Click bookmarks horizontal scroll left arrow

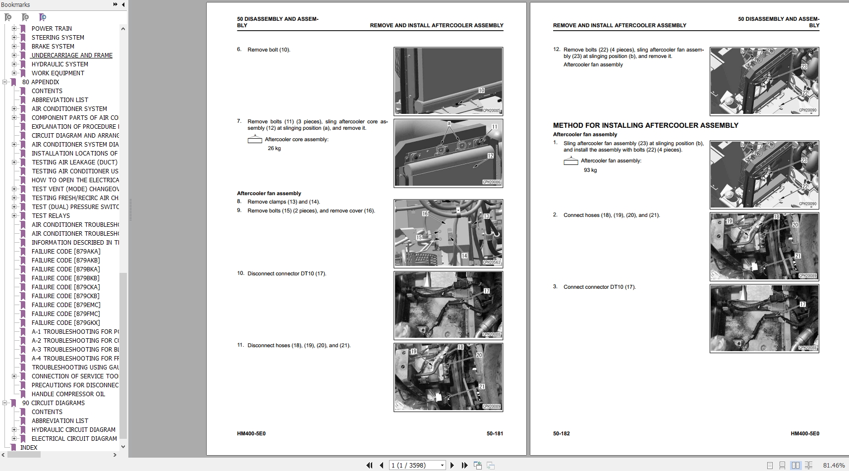pos(3,455)
